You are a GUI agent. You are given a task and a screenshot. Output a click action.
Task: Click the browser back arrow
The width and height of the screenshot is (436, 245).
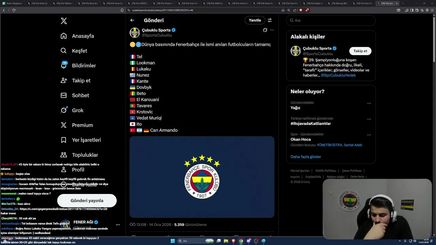point(4,10)
